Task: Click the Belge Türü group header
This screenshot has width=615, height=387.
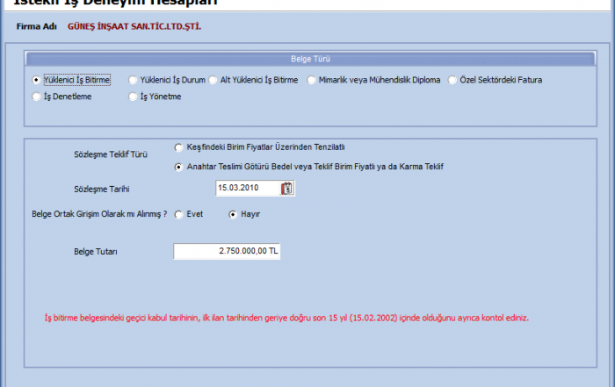Action: tap(307, 59)
